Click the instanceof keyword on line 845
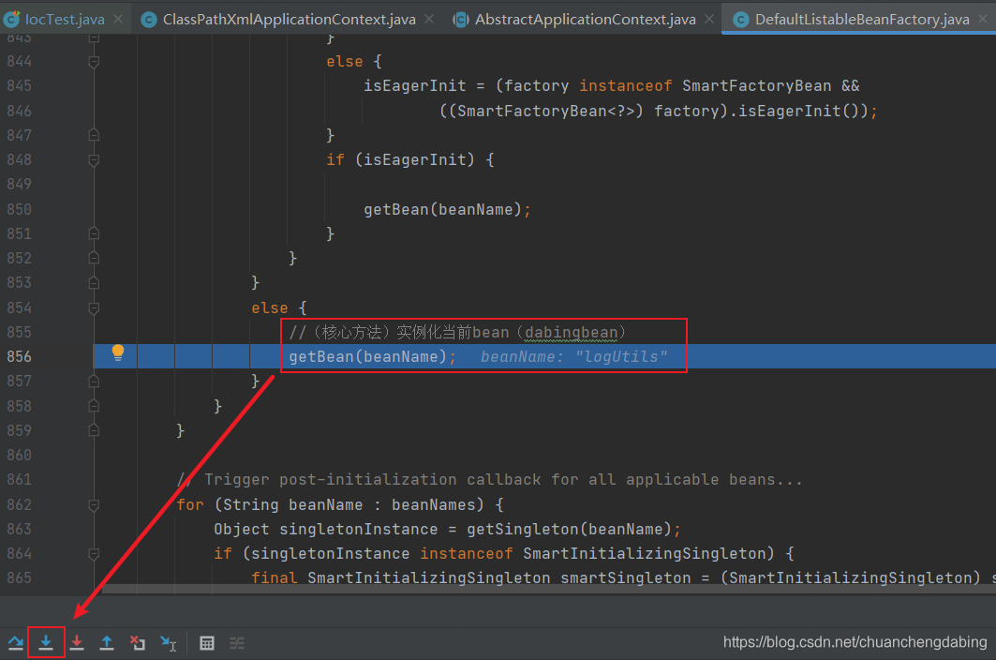The height and width of the screenshot is (660, 996). click(625, 86)
